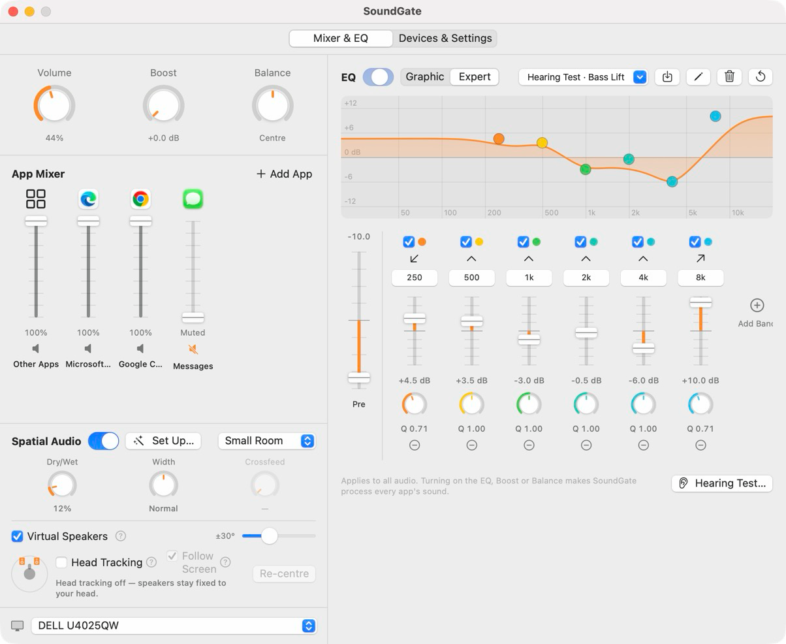The width and height of the screenshot is (786, 644).
Task: Click the yellow 500 Hz node on EQ graph
Action: (542, 142)
